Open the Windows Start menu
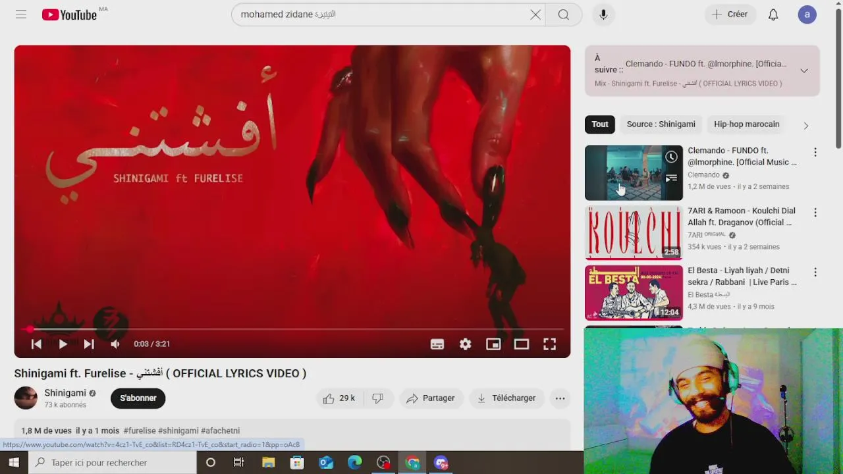 point(14,463)
